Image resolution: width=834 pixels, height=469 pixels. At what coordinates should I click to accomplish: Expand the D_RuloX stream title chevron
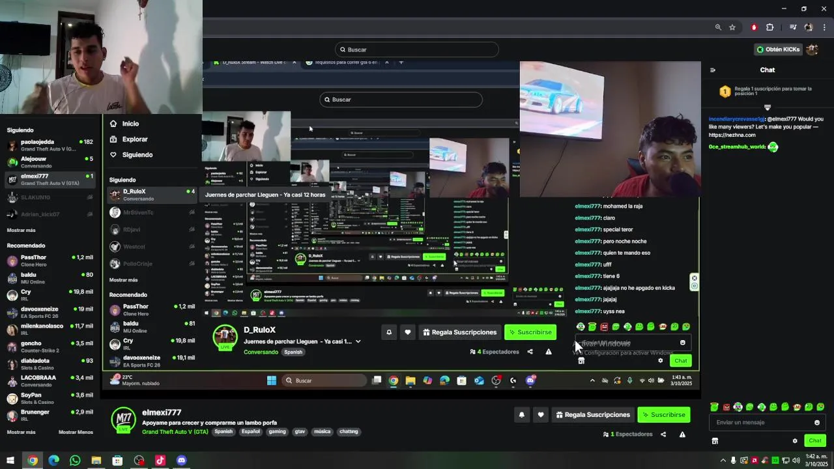(358, 342)
